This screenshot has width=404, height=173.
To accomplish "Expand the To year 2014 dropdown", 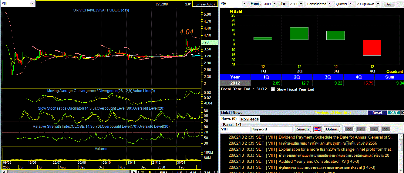I will click(x=300, y=4).
